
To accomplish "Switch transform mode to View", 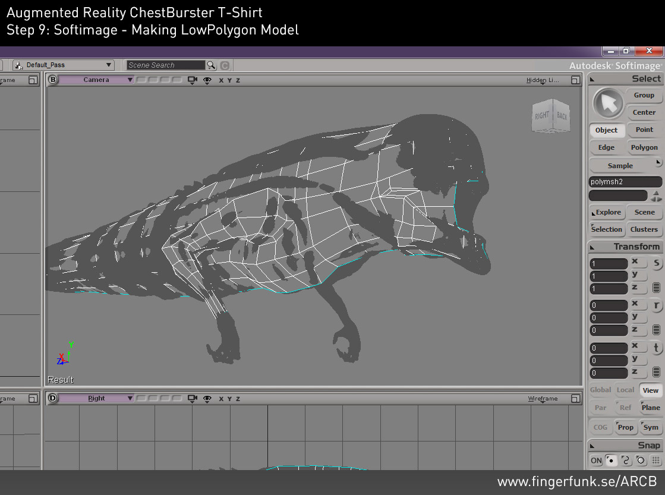I will 650,390.
